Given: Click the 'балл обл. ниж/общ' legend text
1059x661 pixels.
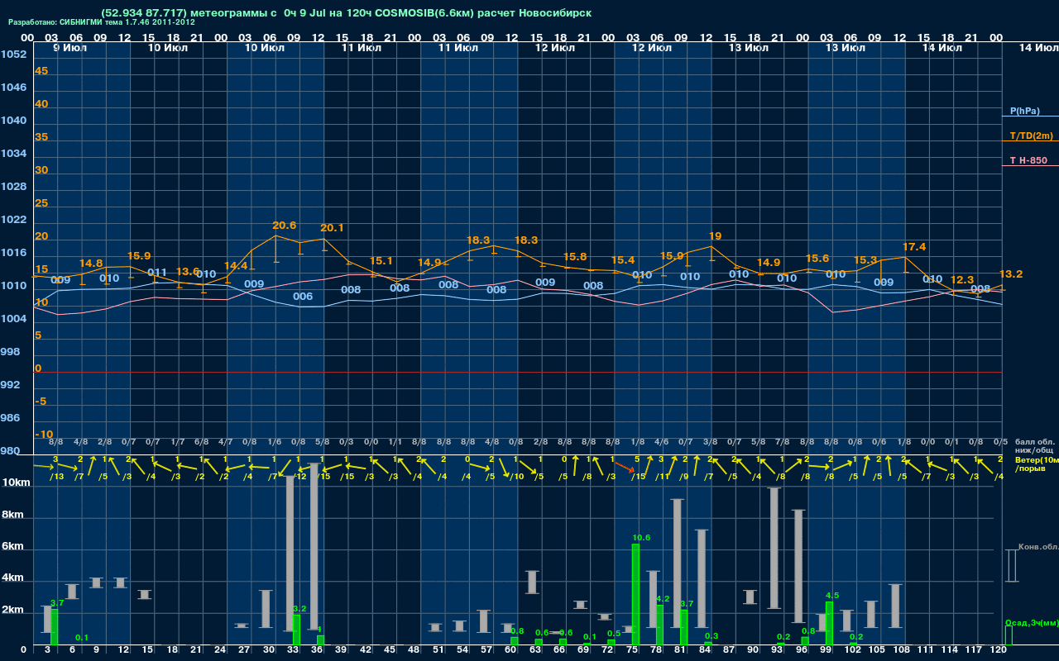Looking at the screenshot, I should (x=1033, y=446).
